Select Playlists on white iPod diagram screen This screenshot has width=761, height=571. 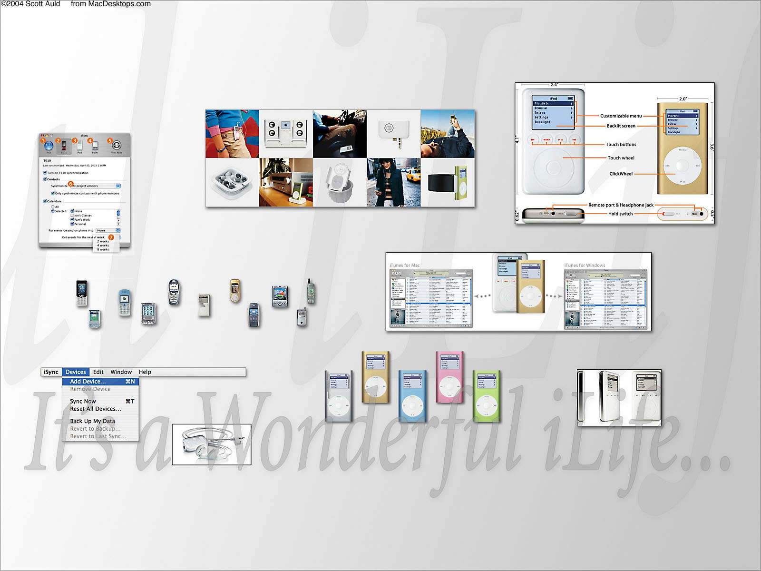(553, 103)
